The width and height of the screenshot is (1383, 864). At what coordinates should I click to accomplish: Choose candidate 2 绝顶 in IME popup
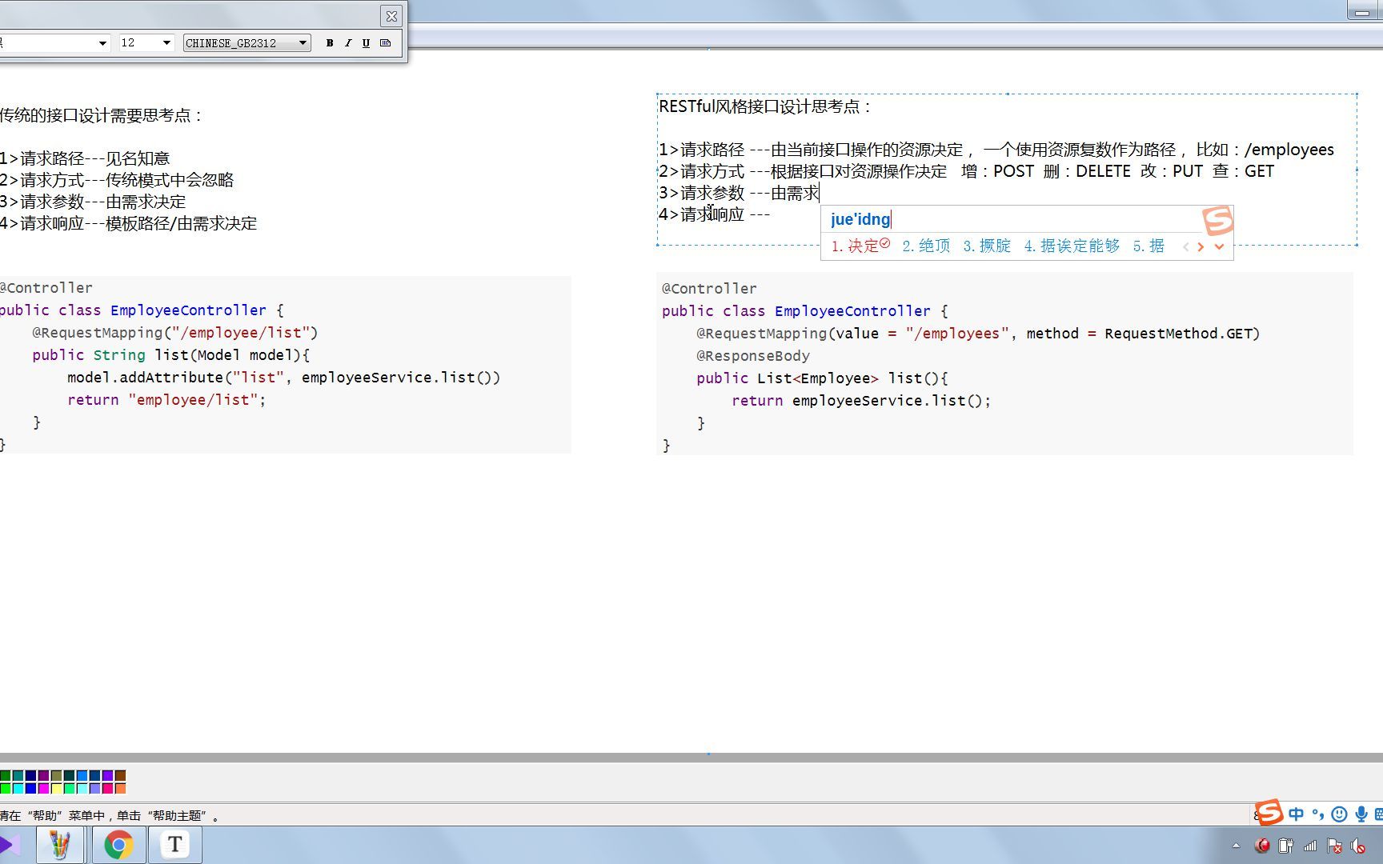pyautogui.click(x=926, y=246)
